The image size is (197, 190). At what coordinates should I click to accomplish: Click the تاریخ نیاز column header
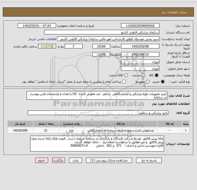point(20,124)
